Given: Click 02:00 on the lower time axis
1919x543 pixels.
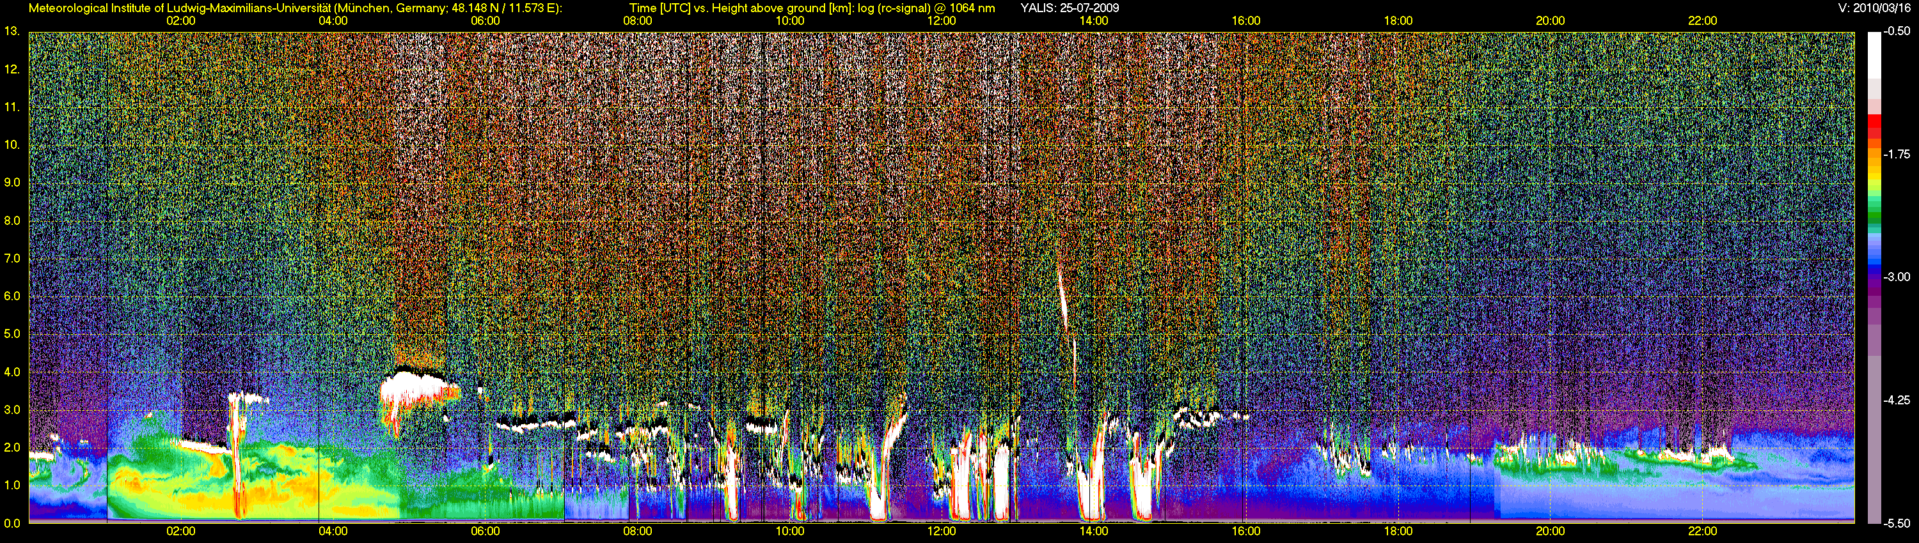Looking at the screenshot, I should point(181,532).
